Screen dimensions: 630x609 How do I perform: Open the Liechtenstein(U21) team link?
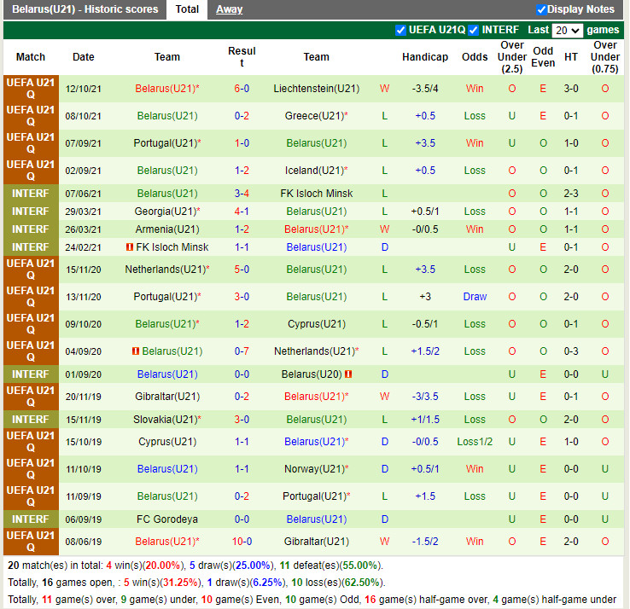pos(316,89)
